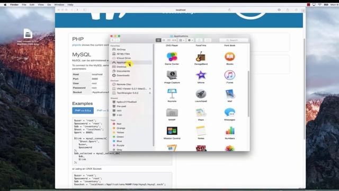Select the Numbers app icon
Viewport: 339px width, 191px height.
tap(229, 131)
